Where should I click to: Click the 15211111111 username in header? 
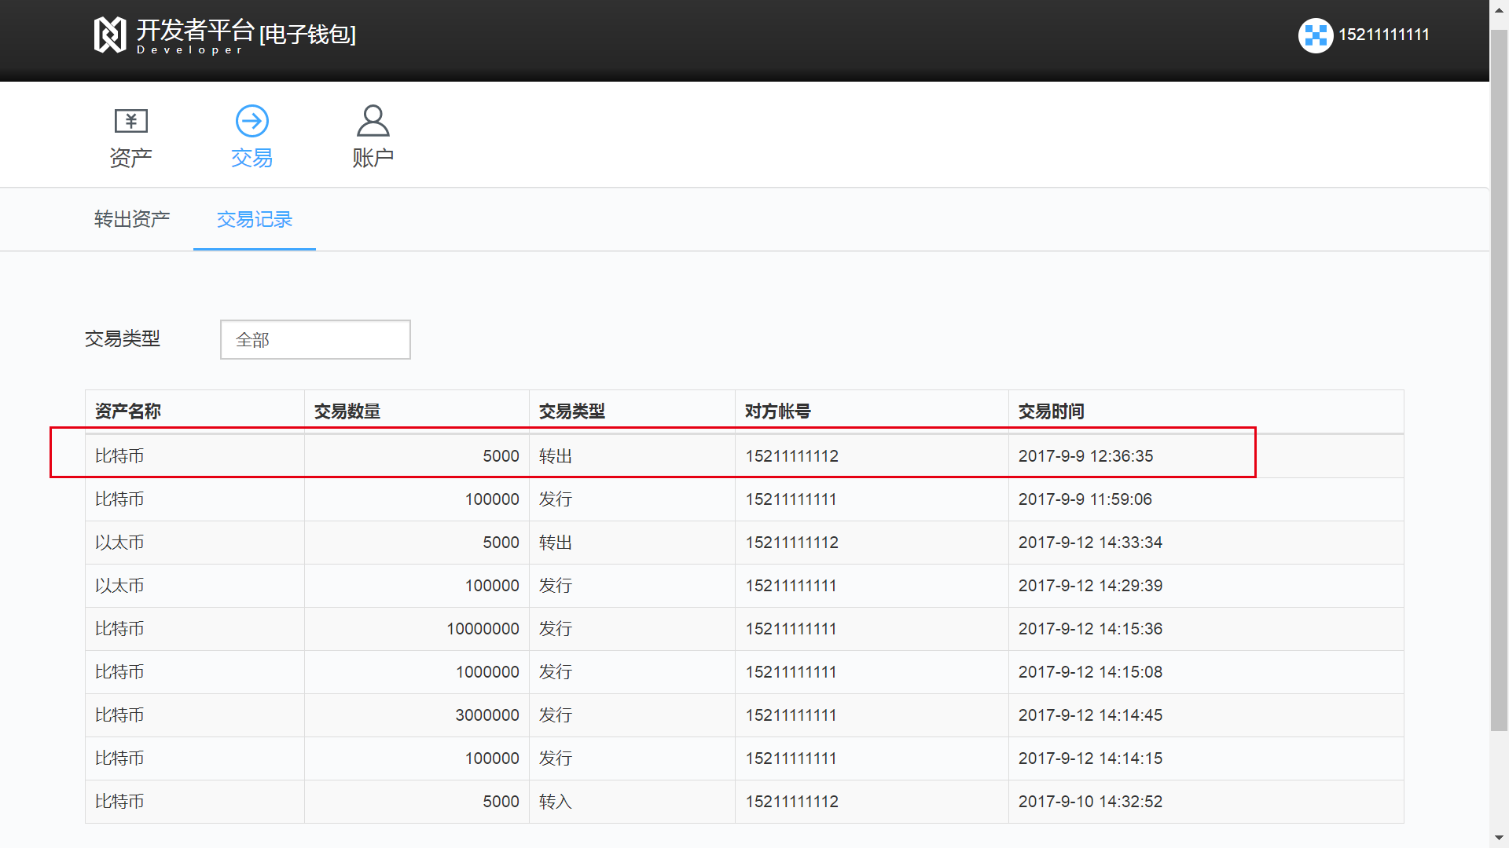tap(1383, 35)
